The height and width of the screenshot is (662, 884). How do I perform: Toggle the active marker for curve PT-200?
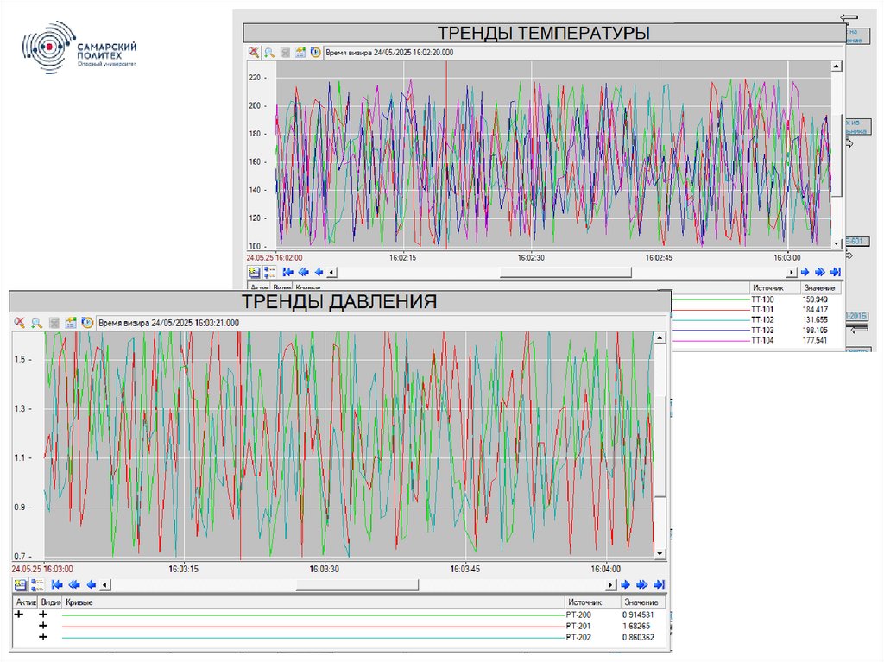click(x=20, y=615)
